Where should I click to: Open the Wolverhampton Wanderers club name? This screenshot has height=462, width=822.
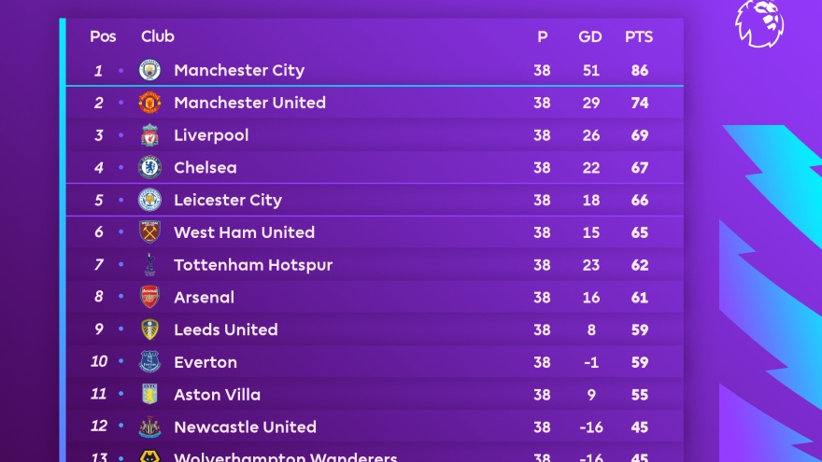(x=285, y=457)
